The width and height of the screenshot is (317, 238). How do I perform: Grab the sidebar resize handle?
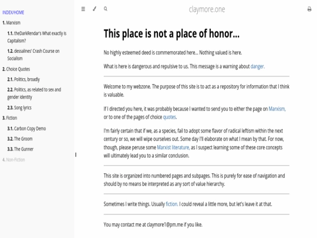click(76, 155)
